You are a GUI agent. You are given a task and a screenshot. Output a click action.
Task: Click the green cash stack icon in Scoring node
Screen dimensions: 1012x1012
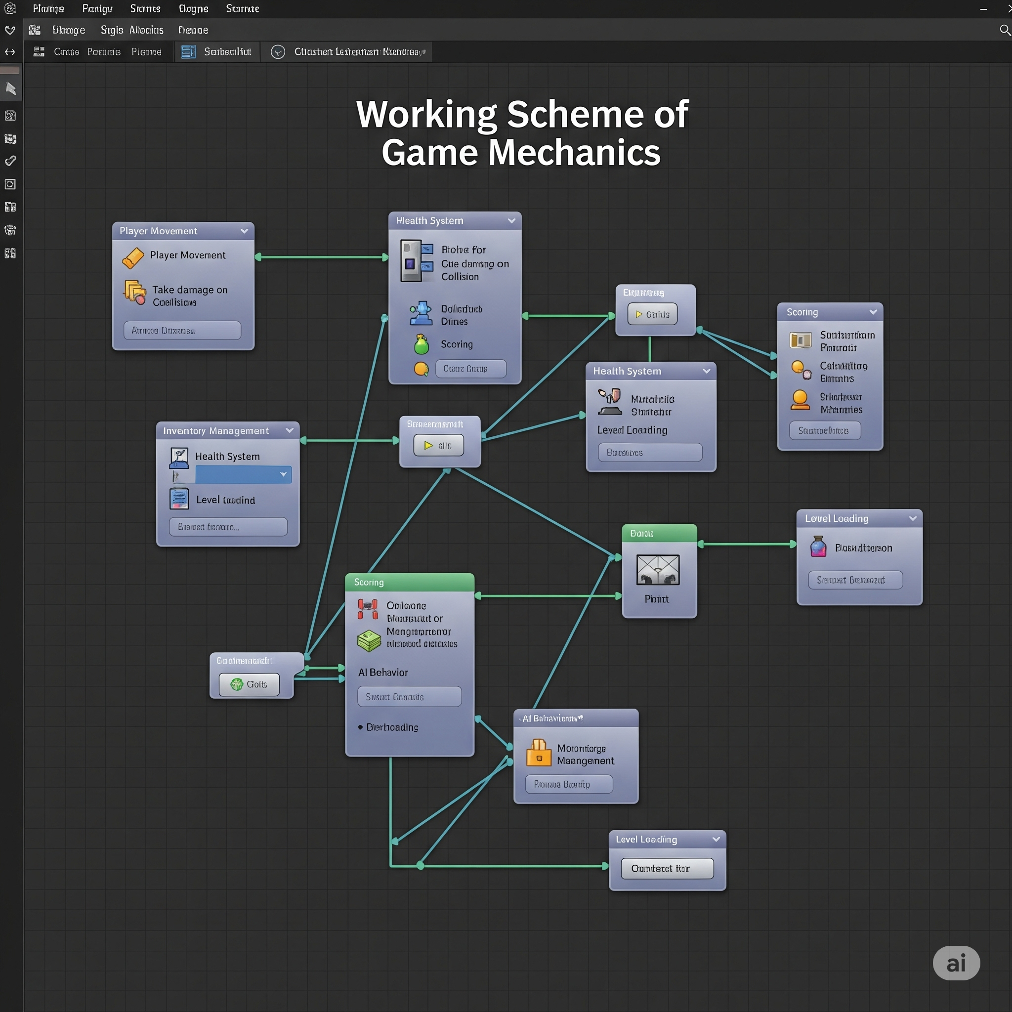[x=369, y=640]
